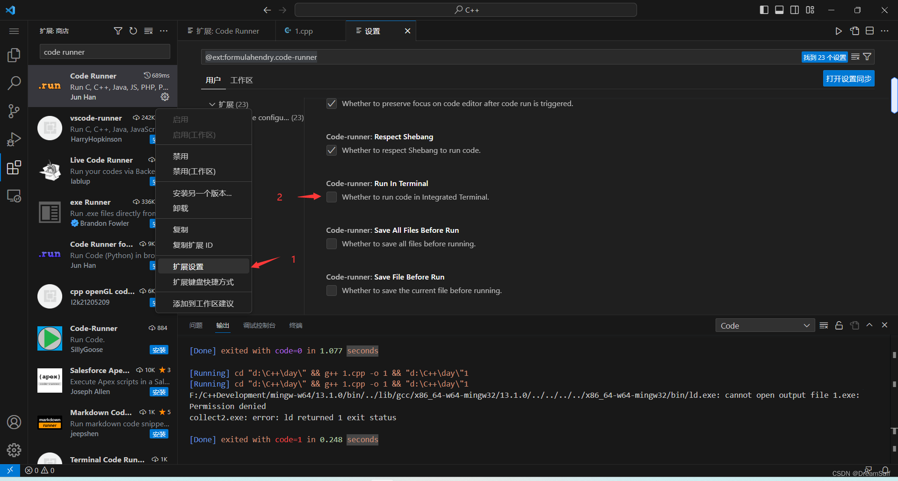The height and width of the screenshot is (481, 898).
Task: Toggle primary side bar layout icon
Action: [764, 10]
